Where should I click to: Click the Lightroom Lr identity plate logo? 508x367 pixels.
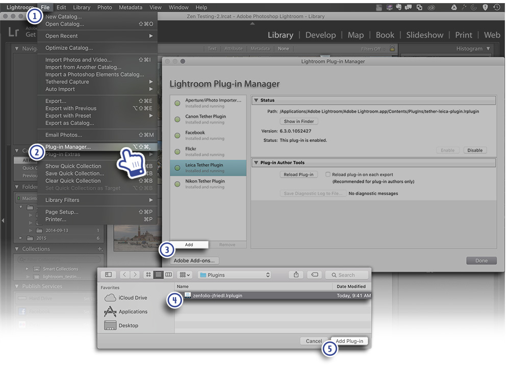click(13, 31)
